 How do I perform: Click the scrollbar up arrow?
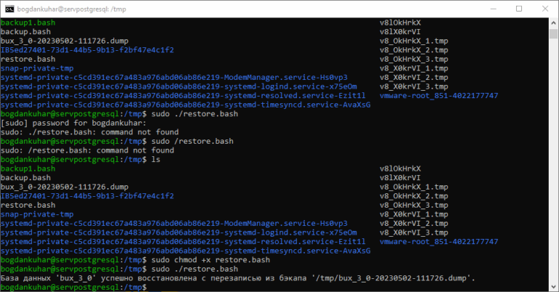pyautogui.click(x=552, y=23)
